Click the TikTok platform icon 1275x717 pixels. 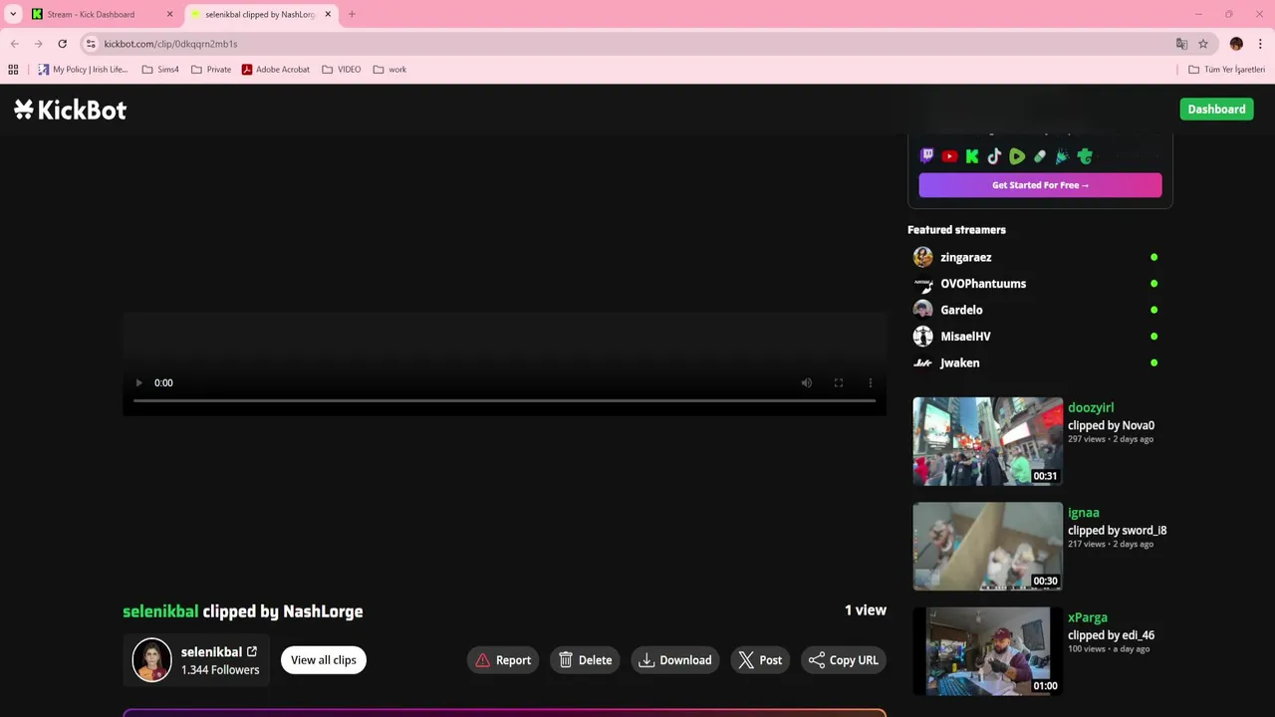[994, 156]
